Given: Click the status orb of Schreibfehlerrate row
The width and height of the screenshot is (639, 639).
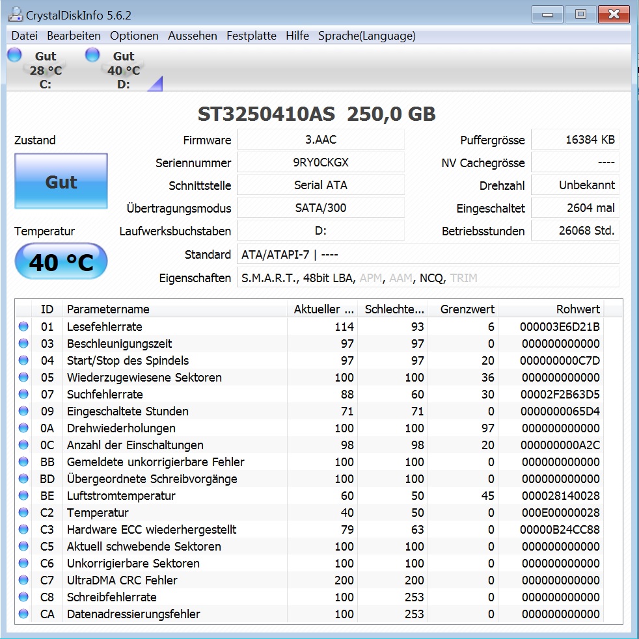Looking at the screenshot, I should click(23, 597).
